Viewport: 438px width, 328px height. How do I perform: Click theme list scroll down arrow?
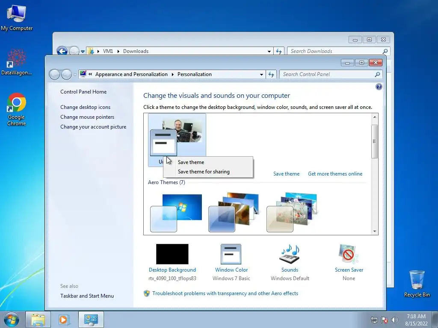[375, 231]
